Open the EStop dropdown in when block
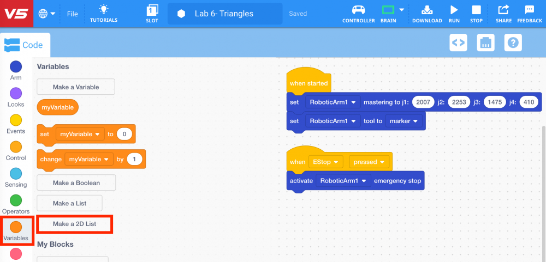 click(x=326, y=162)
